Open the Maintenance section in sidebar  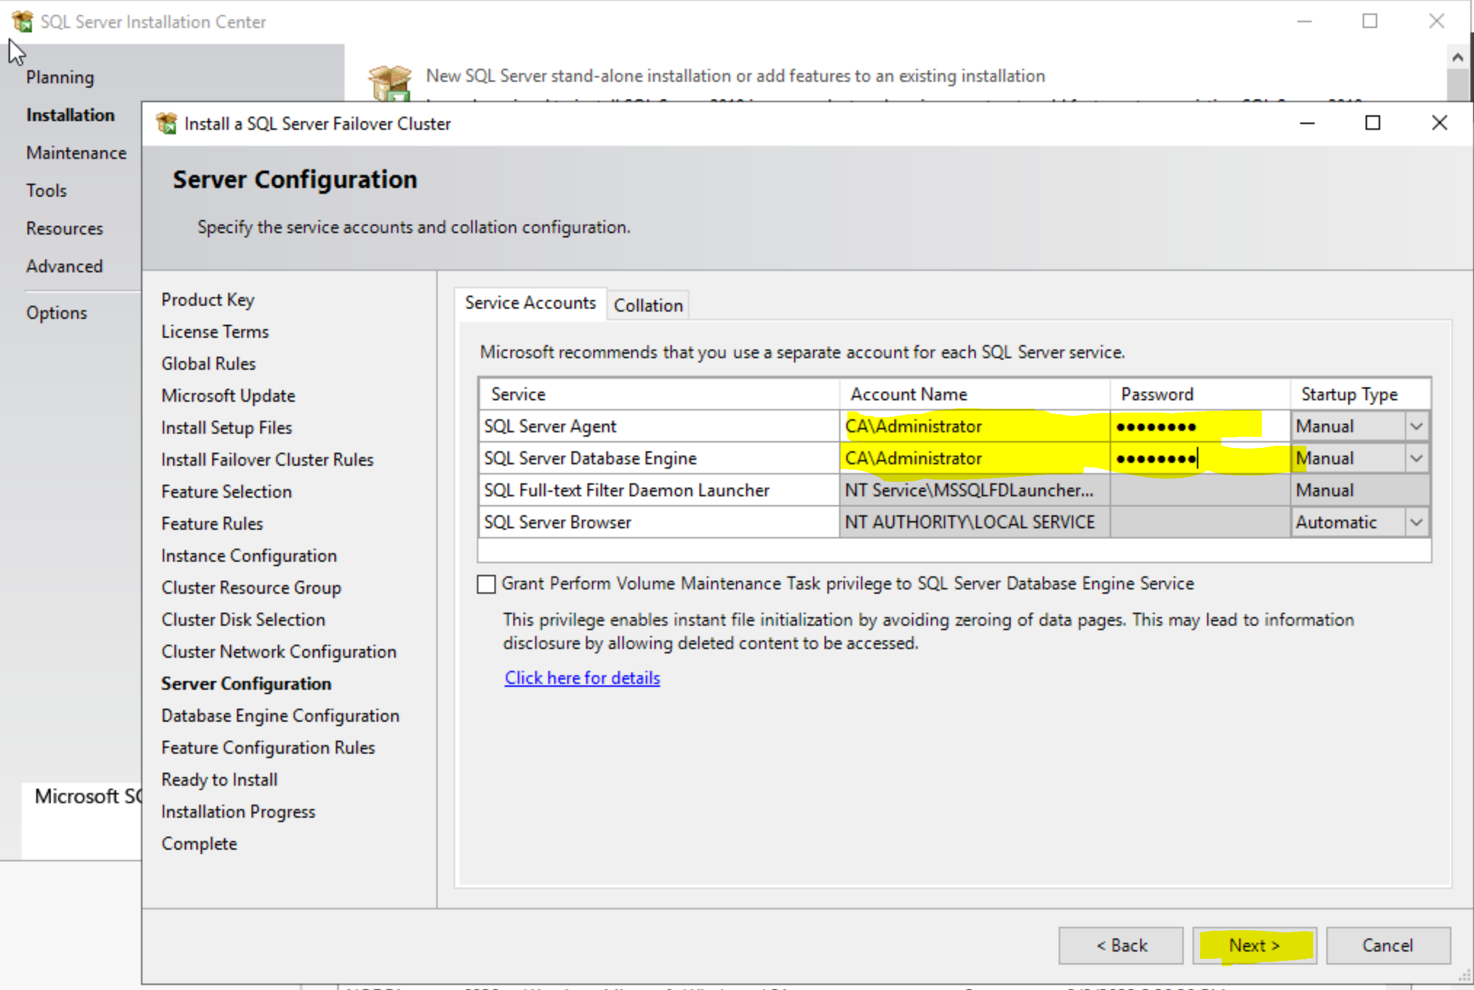point(76,153)
